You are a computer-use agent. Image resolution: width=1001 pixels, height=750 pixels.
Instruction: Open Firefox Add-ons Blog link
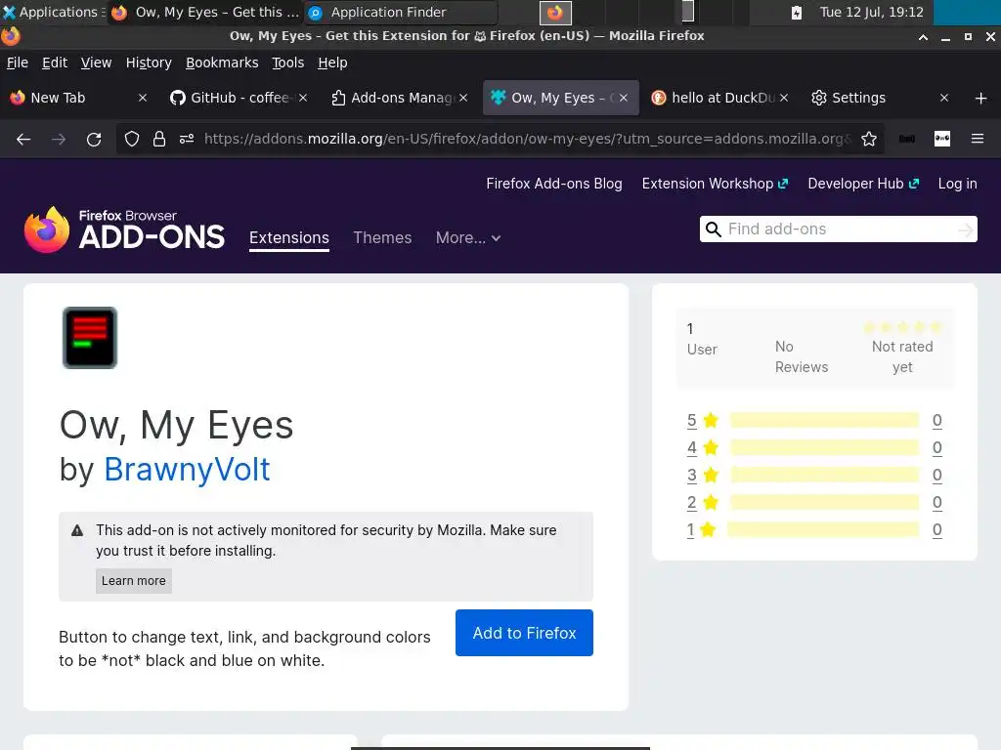(x=554, y=184)
